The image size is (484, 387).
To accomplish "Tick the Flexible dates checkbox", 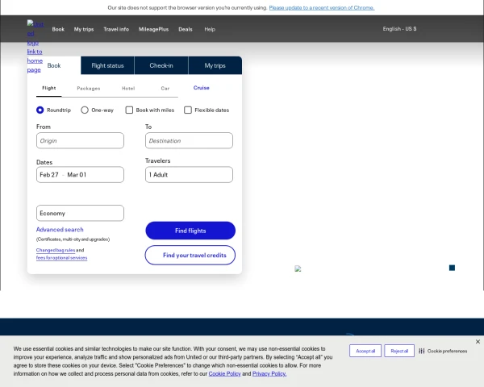I will point(188,110).
